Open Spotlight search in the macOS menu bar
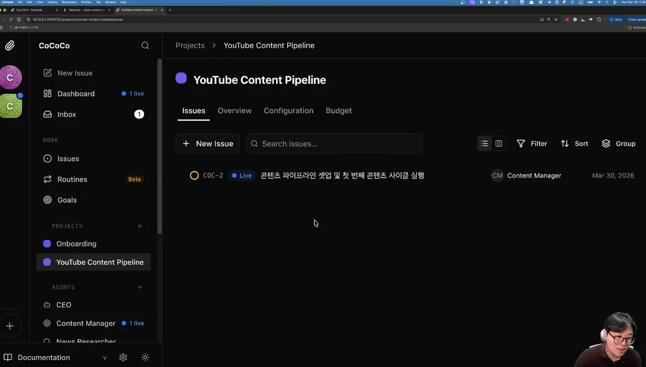Image resolution: width=646 pixels, height=367 pixels. (x=607, y=2)
